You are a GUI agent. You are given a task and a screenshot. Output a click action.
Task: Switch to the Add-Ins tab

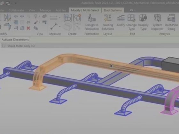point(61,10)
